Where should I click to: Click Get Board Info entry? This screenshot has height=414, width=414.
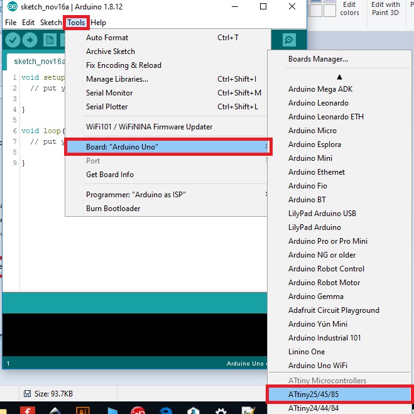point(110,175)
